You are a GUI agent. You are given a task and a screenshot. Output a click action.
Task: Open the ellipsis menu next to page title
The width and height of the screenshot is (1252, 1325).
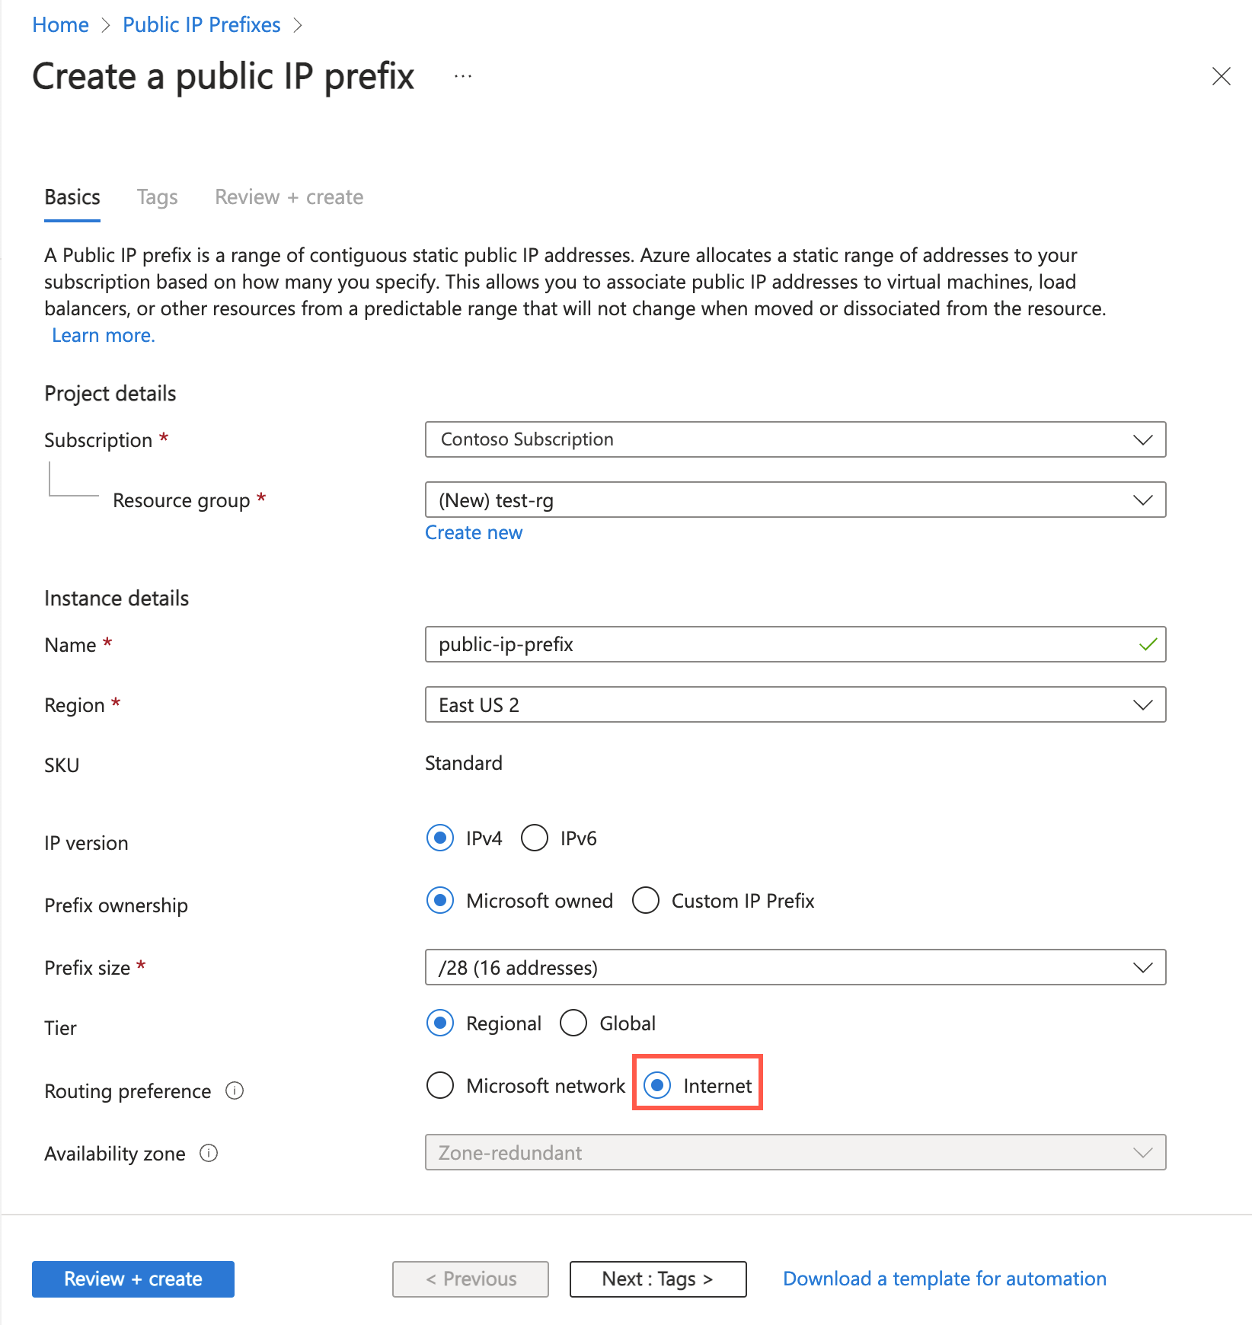(x=462, y=75)
